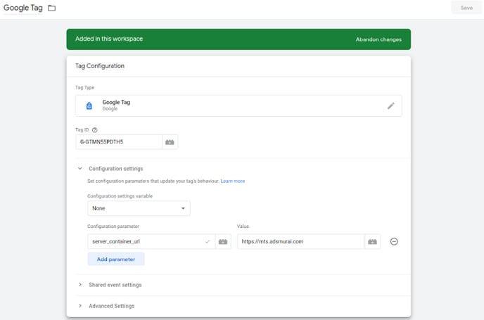Collapse the Configuration settings section
Screen dimensions: 484x320
pos(80,169)
